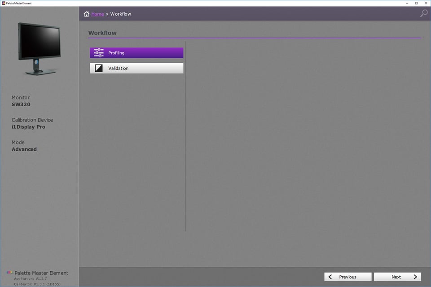The width and height of the screenshot is (431, 287).
Task: Maximize the Palette Master Element window
Action: click(x=417, y=3)
